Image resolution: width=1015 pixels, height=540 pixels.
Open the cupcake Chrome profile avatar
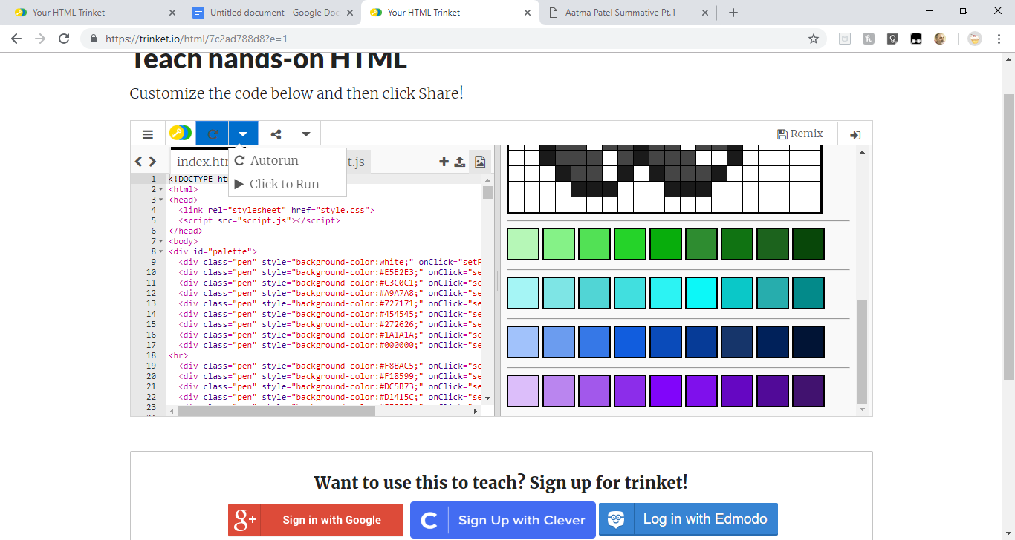point(975,39)
